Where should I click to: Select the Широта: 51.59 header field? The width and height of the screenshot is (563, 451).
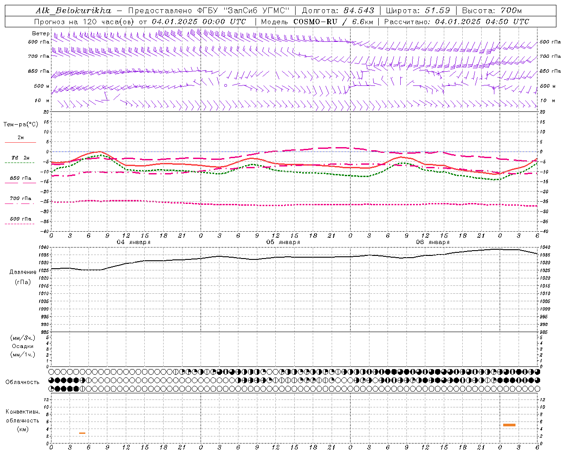coord(417,11)
